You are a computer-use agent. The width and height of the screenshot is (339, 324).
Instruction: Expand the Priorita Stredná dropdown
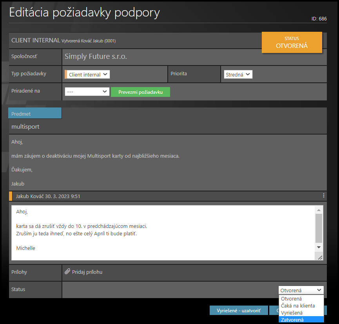[x=238, y=75]
